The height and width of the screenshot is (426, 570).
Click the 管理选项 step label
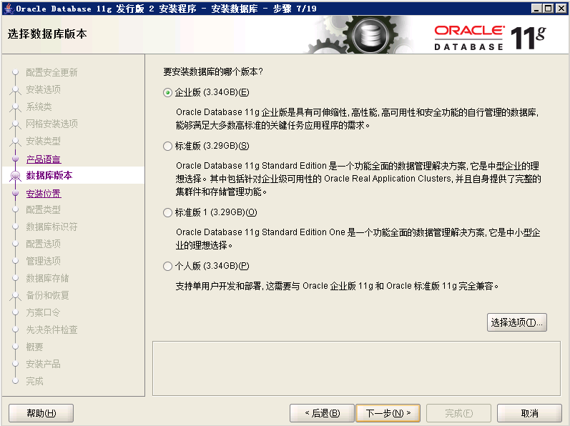click(43, 261)
